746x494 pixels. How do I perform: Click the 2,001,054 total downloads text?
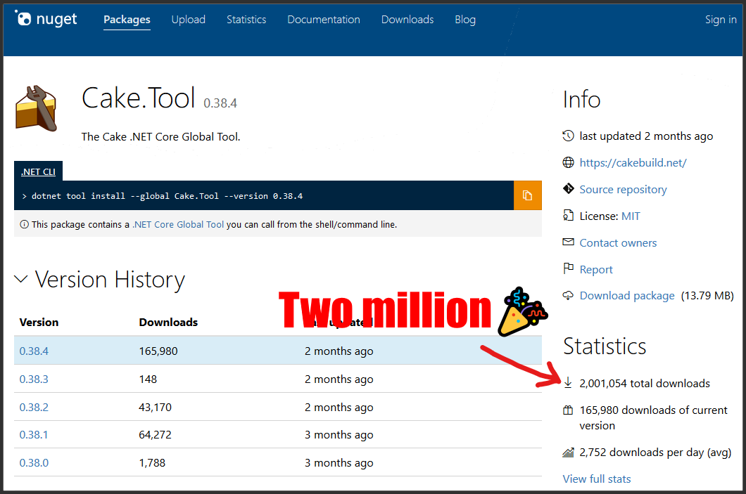pos(645,384)
